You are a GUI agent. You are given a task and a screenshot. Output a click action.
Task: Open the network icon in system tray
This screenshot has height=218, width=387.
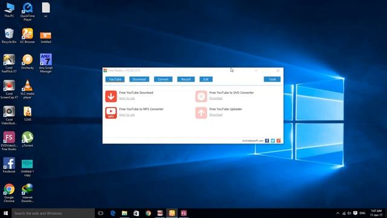tap(343, 213)
